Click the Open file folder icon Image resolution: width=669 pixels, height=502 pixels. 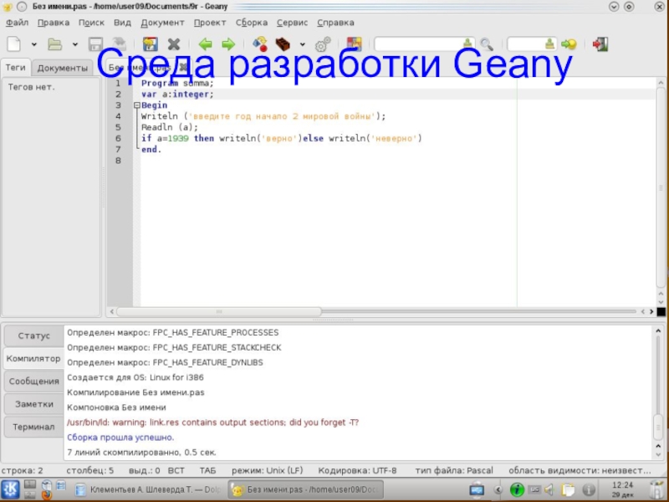coord(54,44)
